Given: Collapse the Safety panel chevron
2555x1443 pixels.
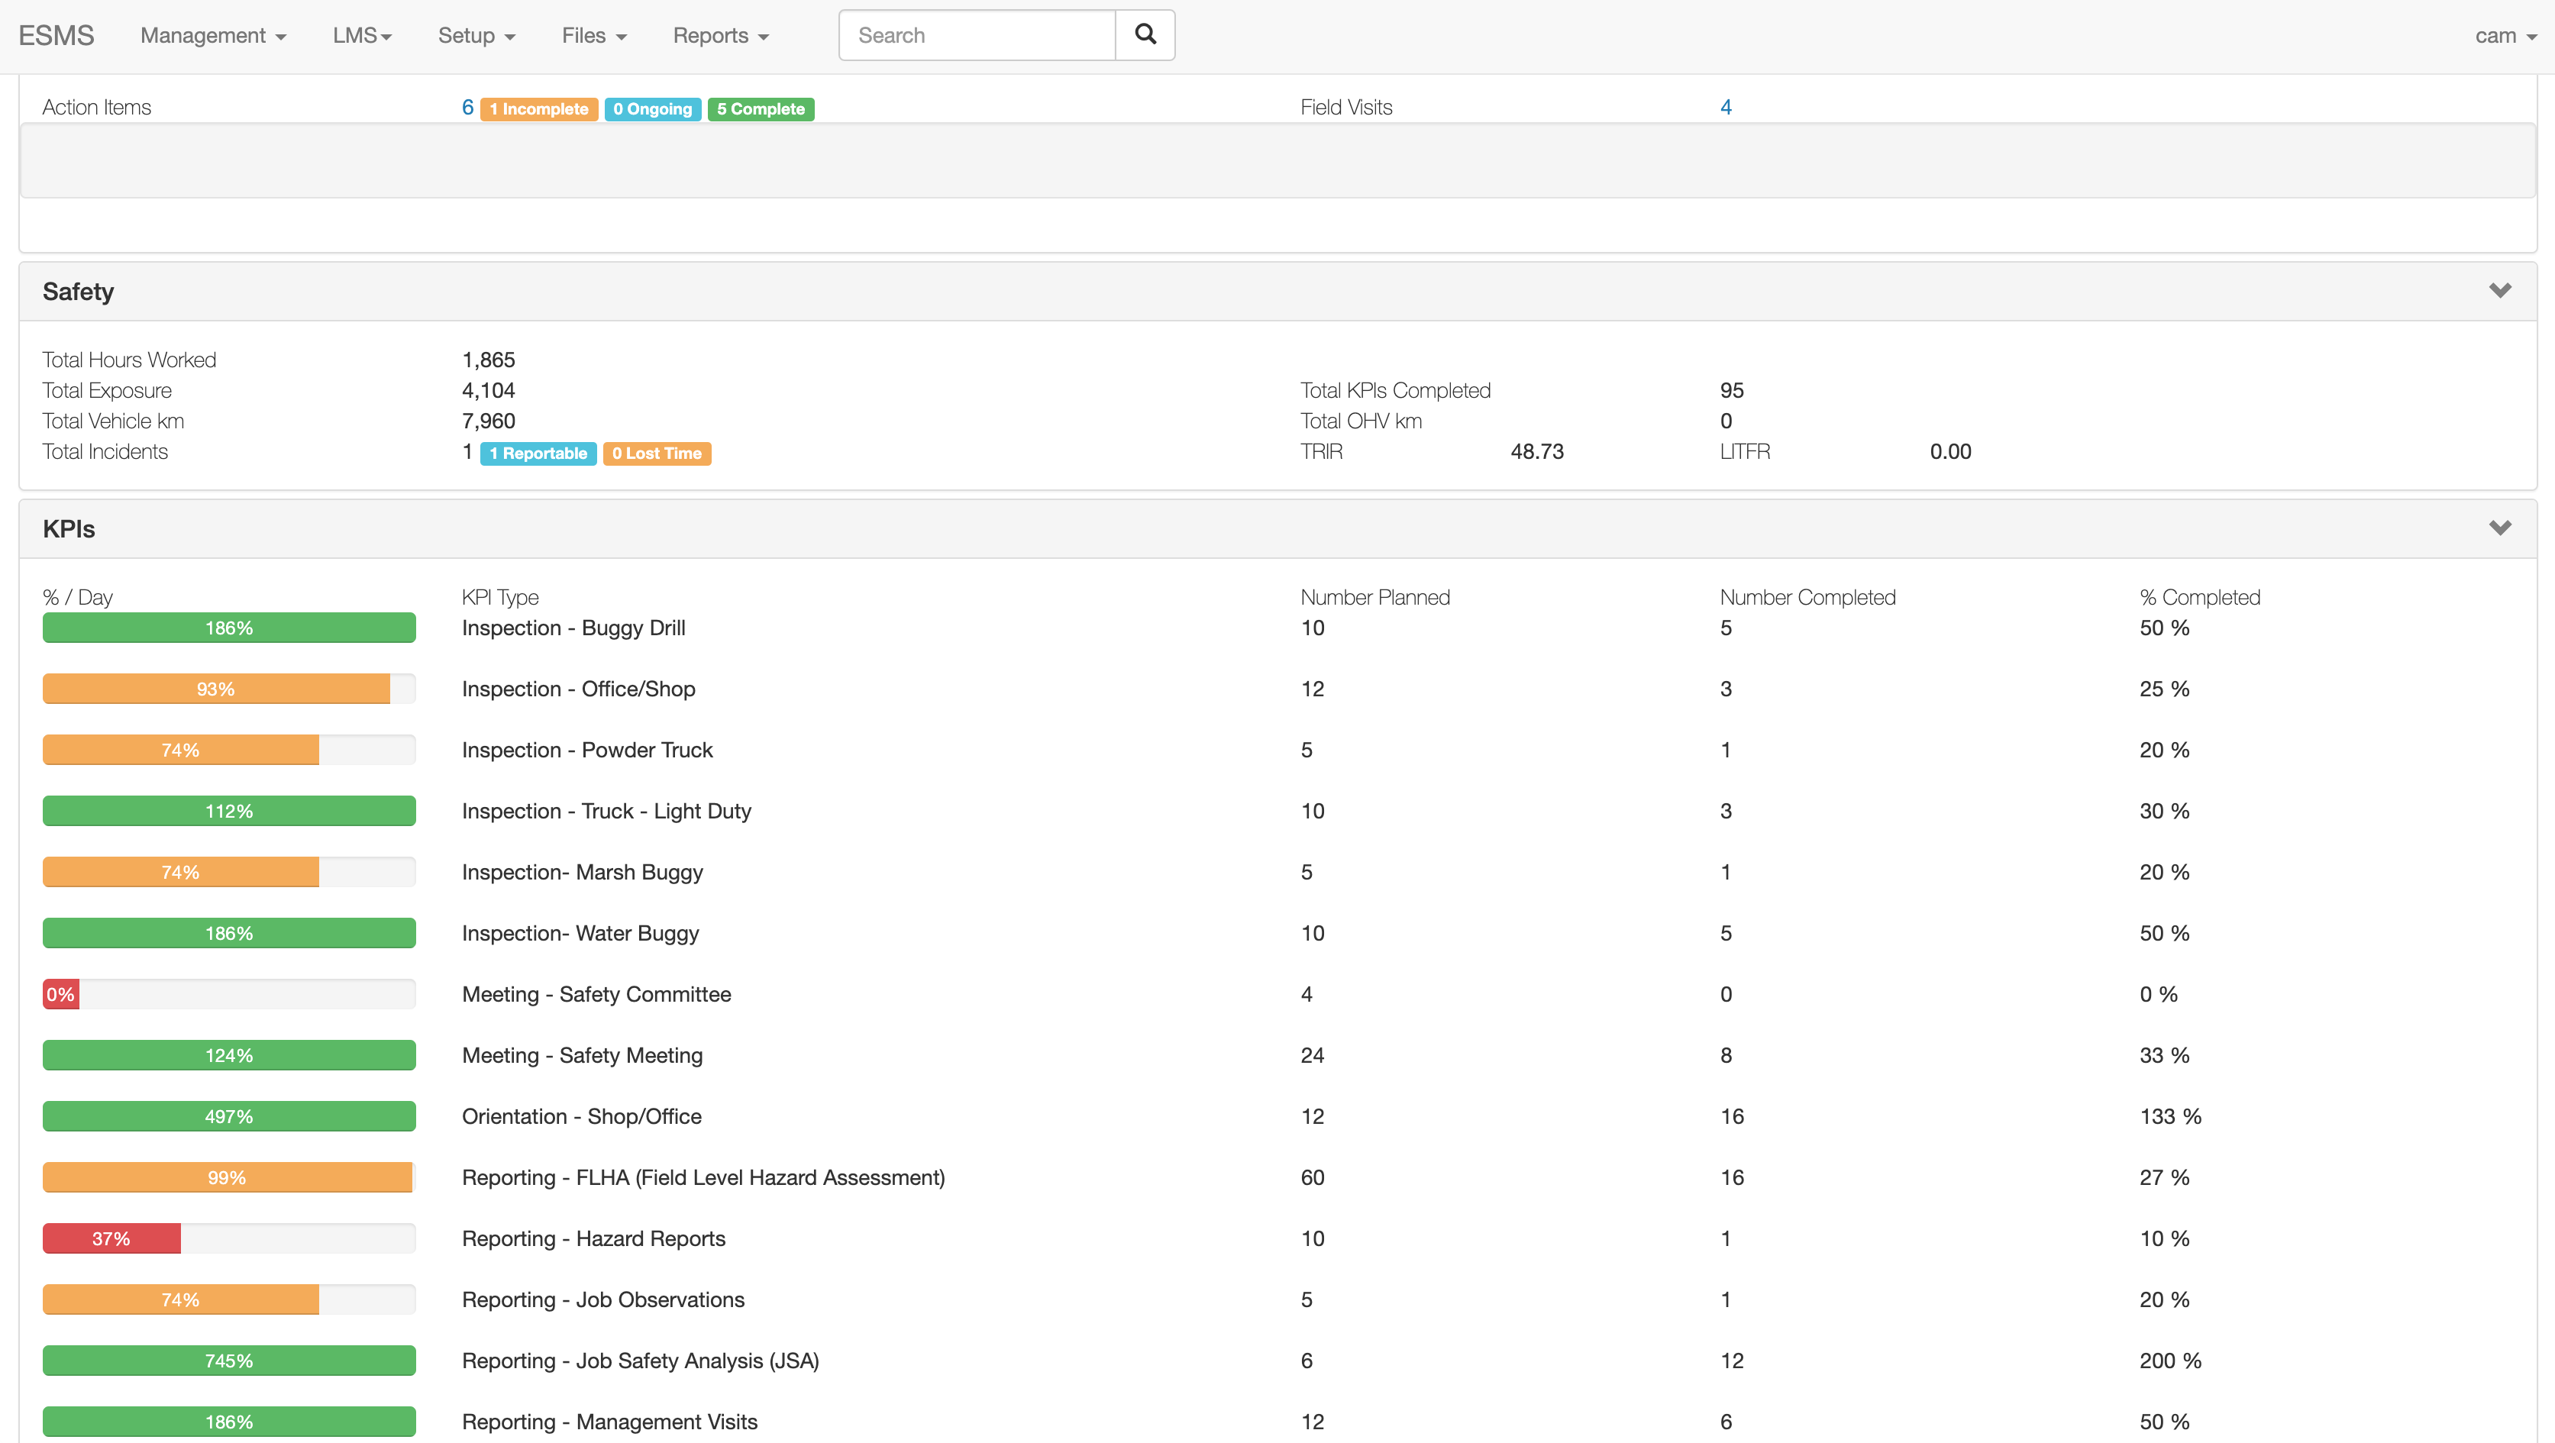Looking at the screenshot, I should click(x=2499, y=291).
